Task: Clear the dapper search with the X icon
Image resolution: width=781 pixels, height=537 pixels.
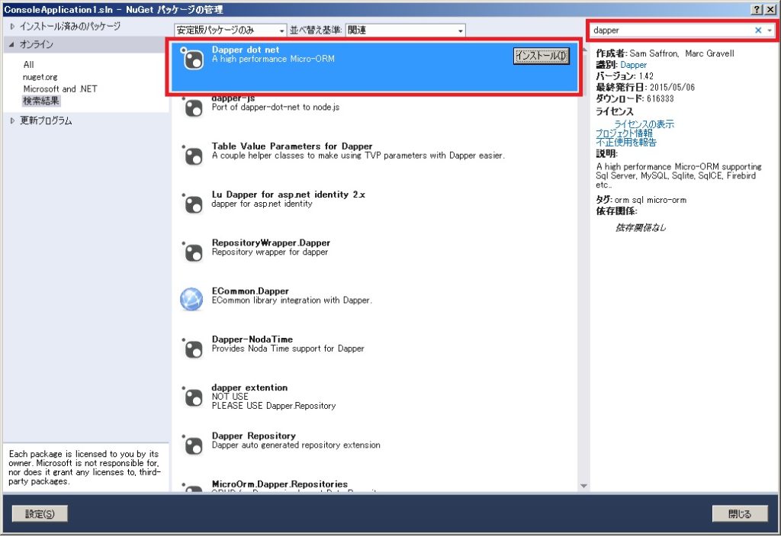Action: 757,30
